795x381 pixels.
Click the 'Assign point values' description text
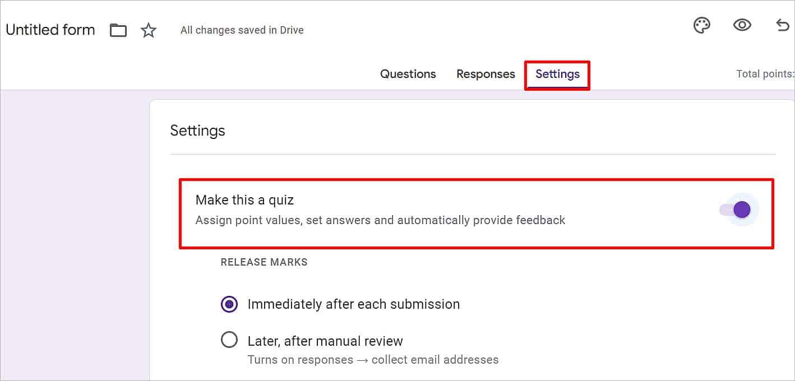[x=380, y=220]
